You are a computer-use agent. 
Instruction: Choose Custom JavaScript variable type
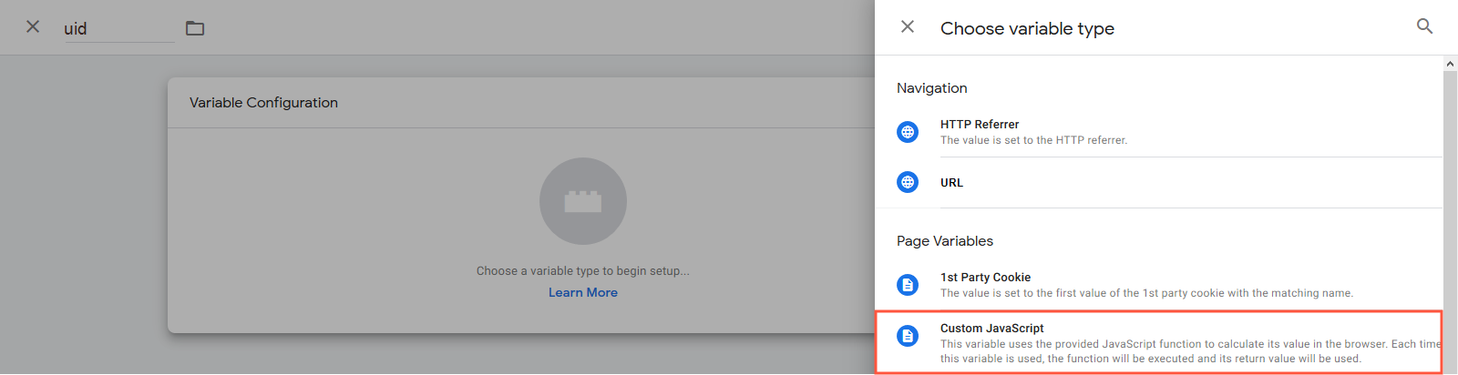click(1159, 342)
